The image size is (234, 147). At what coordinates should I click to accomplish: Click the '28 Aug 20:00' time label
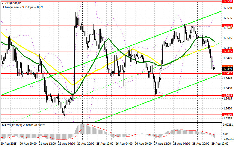pyautogui.click(x=201, y=144)
